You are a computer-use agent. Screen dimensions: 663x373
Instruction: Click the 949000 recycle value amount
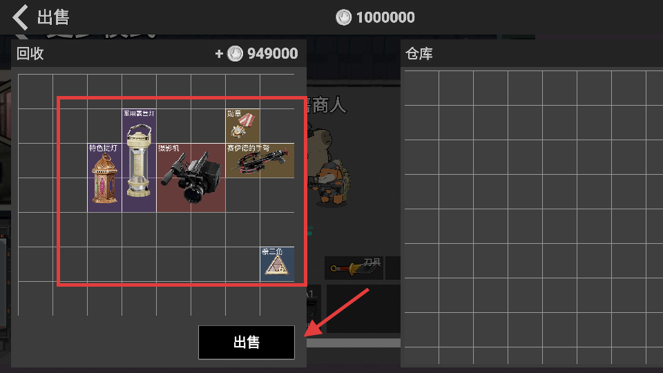click(273, 54)
